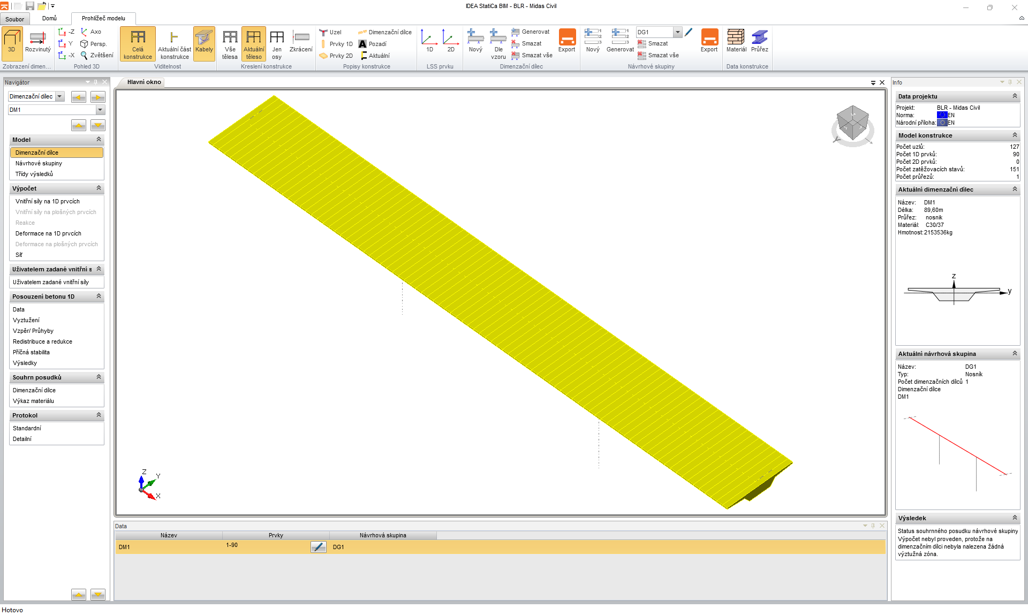Open the DM1 member dropdown in Navigator
Image resolution: width=1028 pixels, height=616 pixels.
100,110
